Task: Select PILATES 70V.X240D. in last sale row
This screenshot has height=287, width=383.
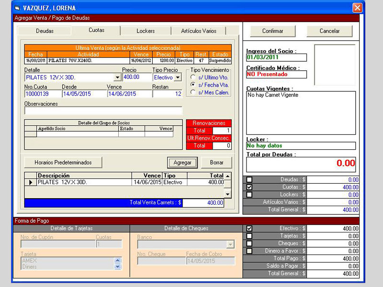Action: point(89,61)
